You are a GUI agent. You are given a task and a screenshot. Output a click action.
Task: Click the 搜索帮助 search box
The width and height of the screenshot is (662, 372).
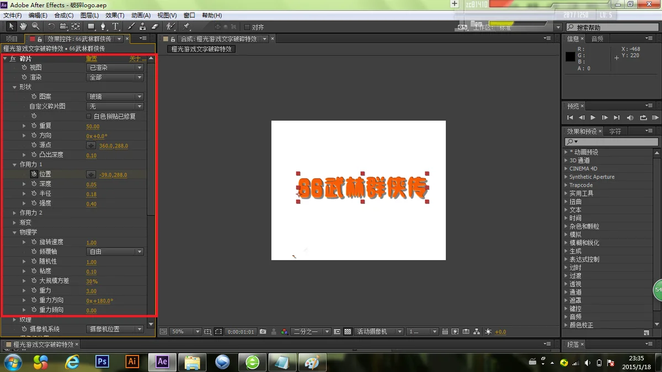point(612,27)
